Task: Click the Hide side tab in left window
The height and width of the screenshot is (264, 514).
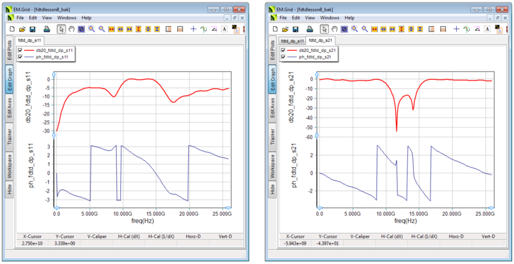Action: (10, 188)
